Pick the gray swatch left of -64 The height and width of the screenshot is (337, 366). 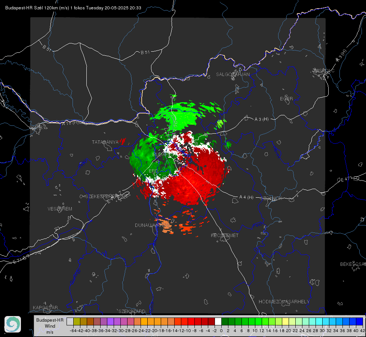pos(70,321)
